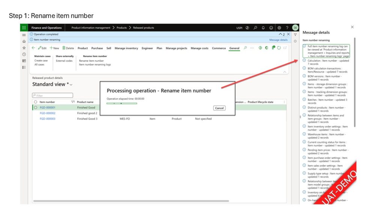This screenshot has width=384, height=216.
Task: Open the grid column options ellipsis
Action: tap(284, 102)
